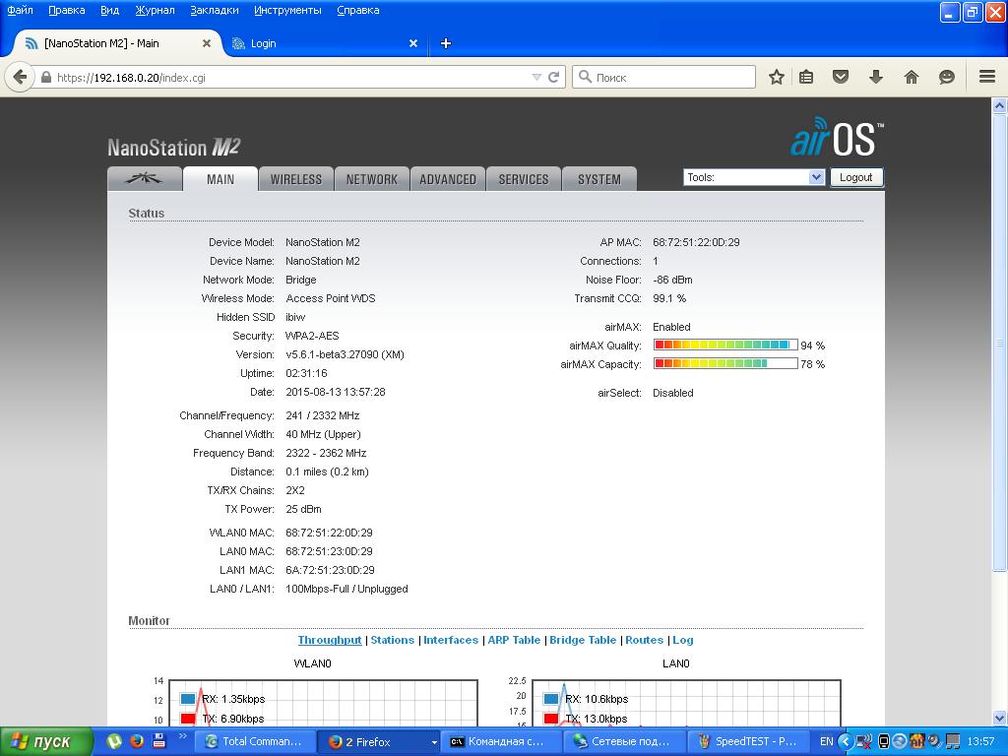Save page to Pocket icon
The width and height of the screenshot is (1008, 756).
coord(841,78)
